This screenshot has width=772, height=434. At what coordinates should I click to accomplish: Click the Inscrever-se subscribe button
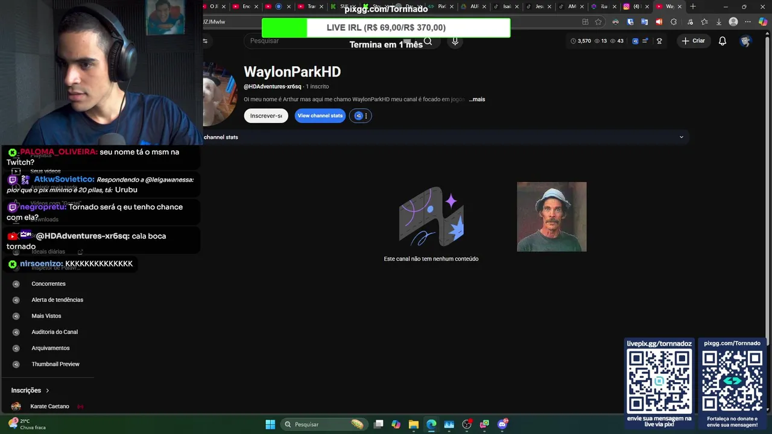(266, 116)
